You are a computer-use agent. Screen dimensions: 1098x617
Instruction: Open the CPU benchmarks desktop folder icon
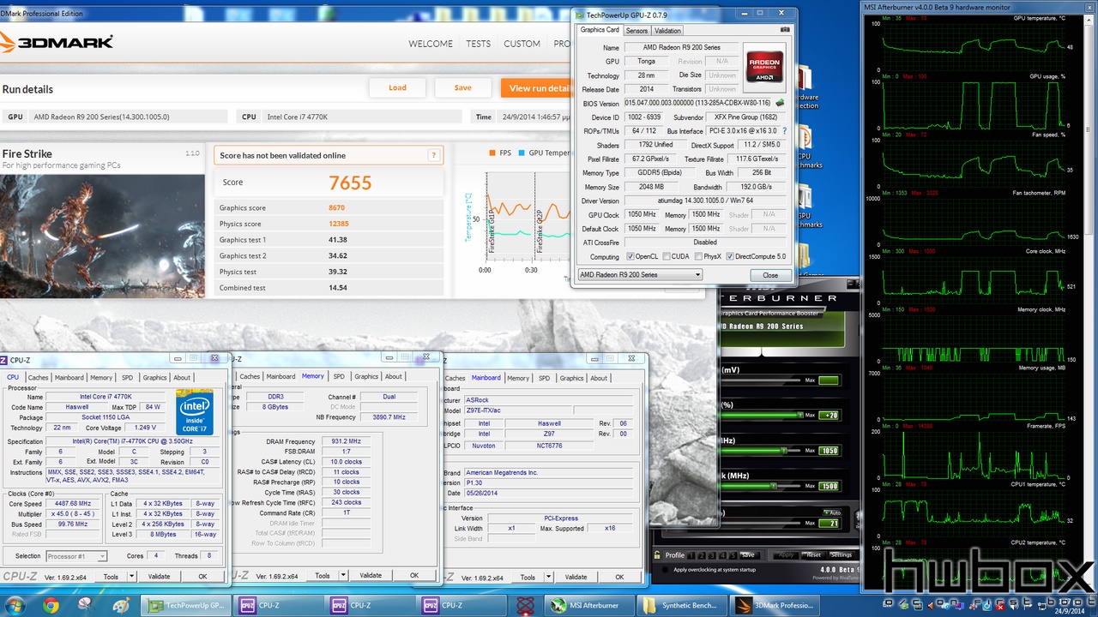point(805,146)
